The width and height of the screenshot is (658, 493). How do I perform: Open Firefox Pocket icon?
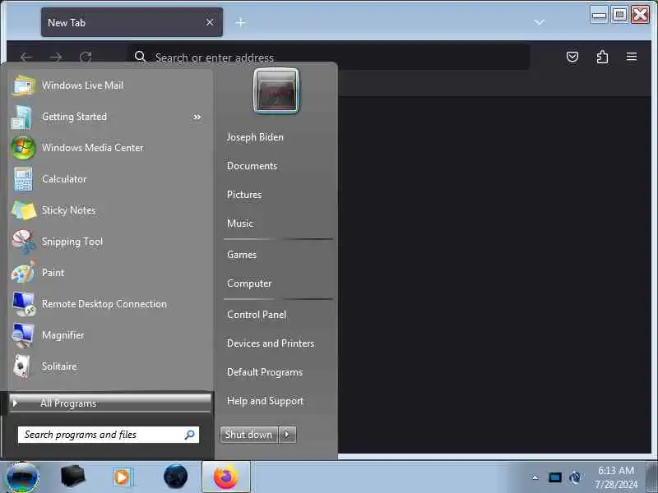tap(572, 57)
